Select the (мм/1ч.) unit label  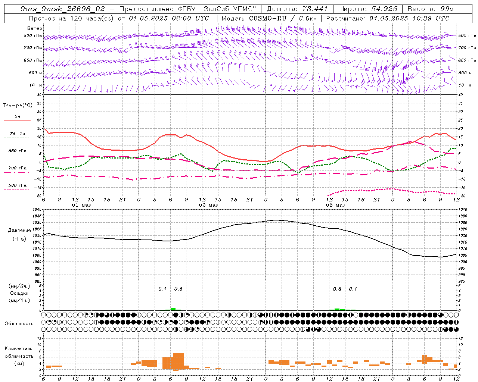[x=19, y=300]
